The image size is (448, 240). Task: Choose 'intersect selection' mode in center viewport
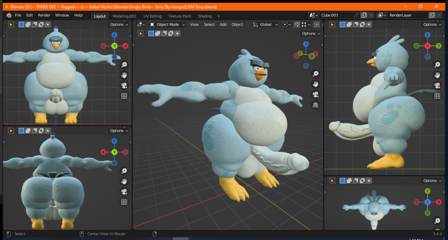click(177, 34)
